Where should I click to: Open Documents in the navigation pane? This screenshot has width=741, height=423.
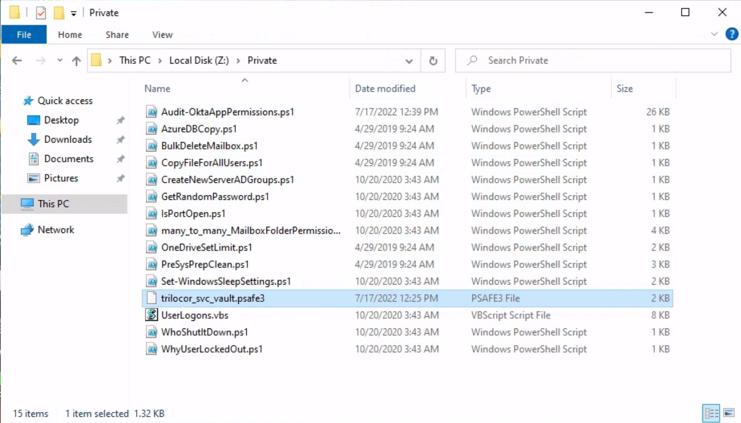69,159
